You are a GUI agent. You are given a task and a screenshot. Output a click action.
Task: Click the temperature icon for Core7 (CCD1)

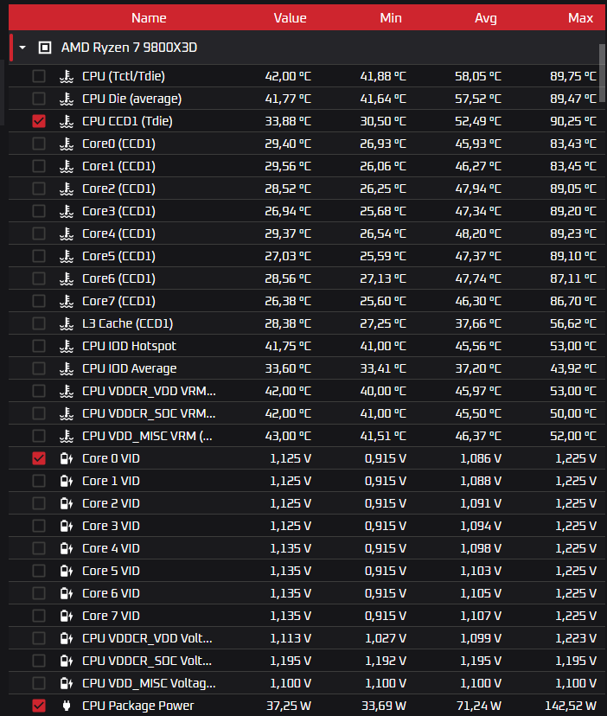[x=67, y=301]
